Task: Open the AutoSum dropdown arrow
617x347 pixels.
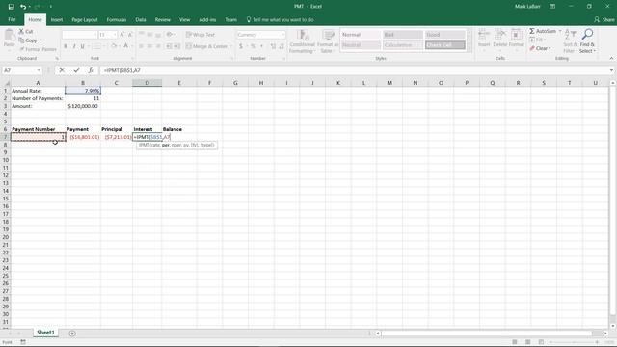Action: tap(559, 31)
